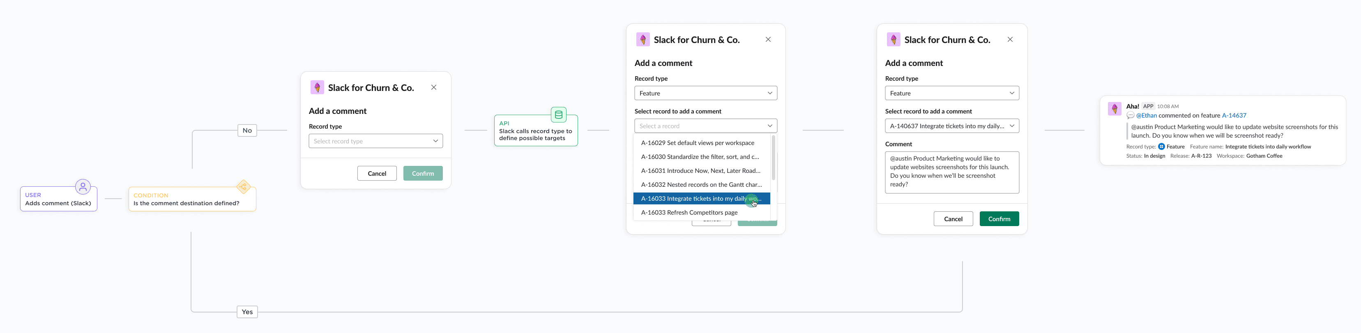Open the @Ethan mention link

[1146, 116]
